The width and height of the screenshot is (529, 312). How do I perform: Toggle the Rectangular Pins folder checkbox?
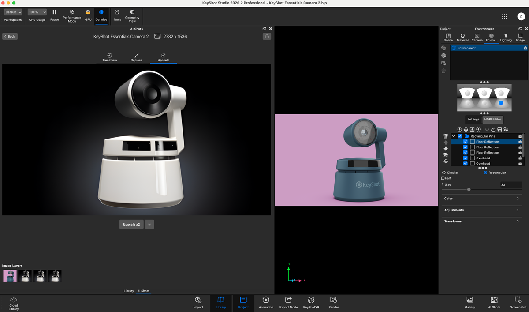point(460,136)
